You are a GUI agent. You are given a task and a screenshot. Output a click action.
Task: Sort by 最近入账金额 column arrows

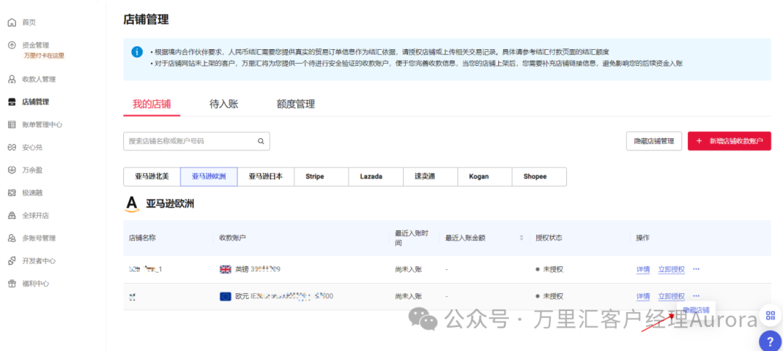(x=521, y=237)
